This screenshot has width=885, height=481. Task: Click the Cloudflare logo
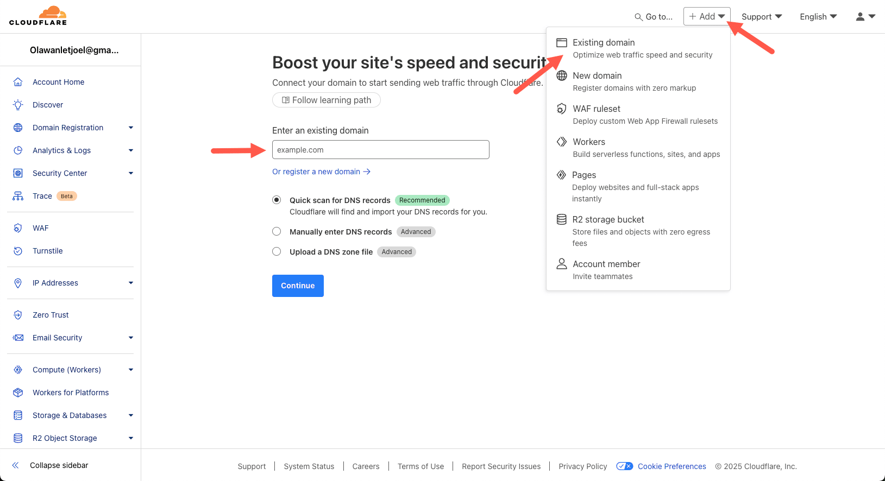38,16
